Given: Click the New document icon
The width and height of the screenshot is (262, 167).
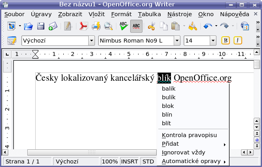Looking at the screenshot, I should (11, 26).
